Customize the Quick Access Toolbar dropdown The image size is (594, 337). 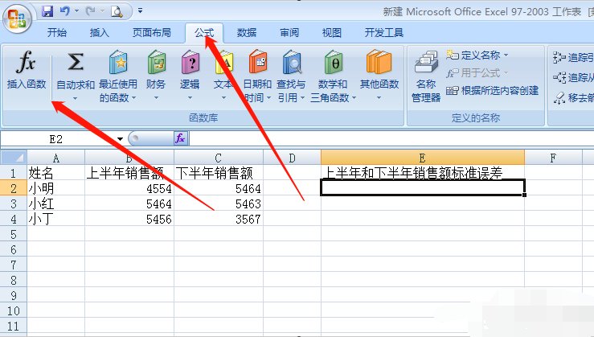[x=140, y=11]
